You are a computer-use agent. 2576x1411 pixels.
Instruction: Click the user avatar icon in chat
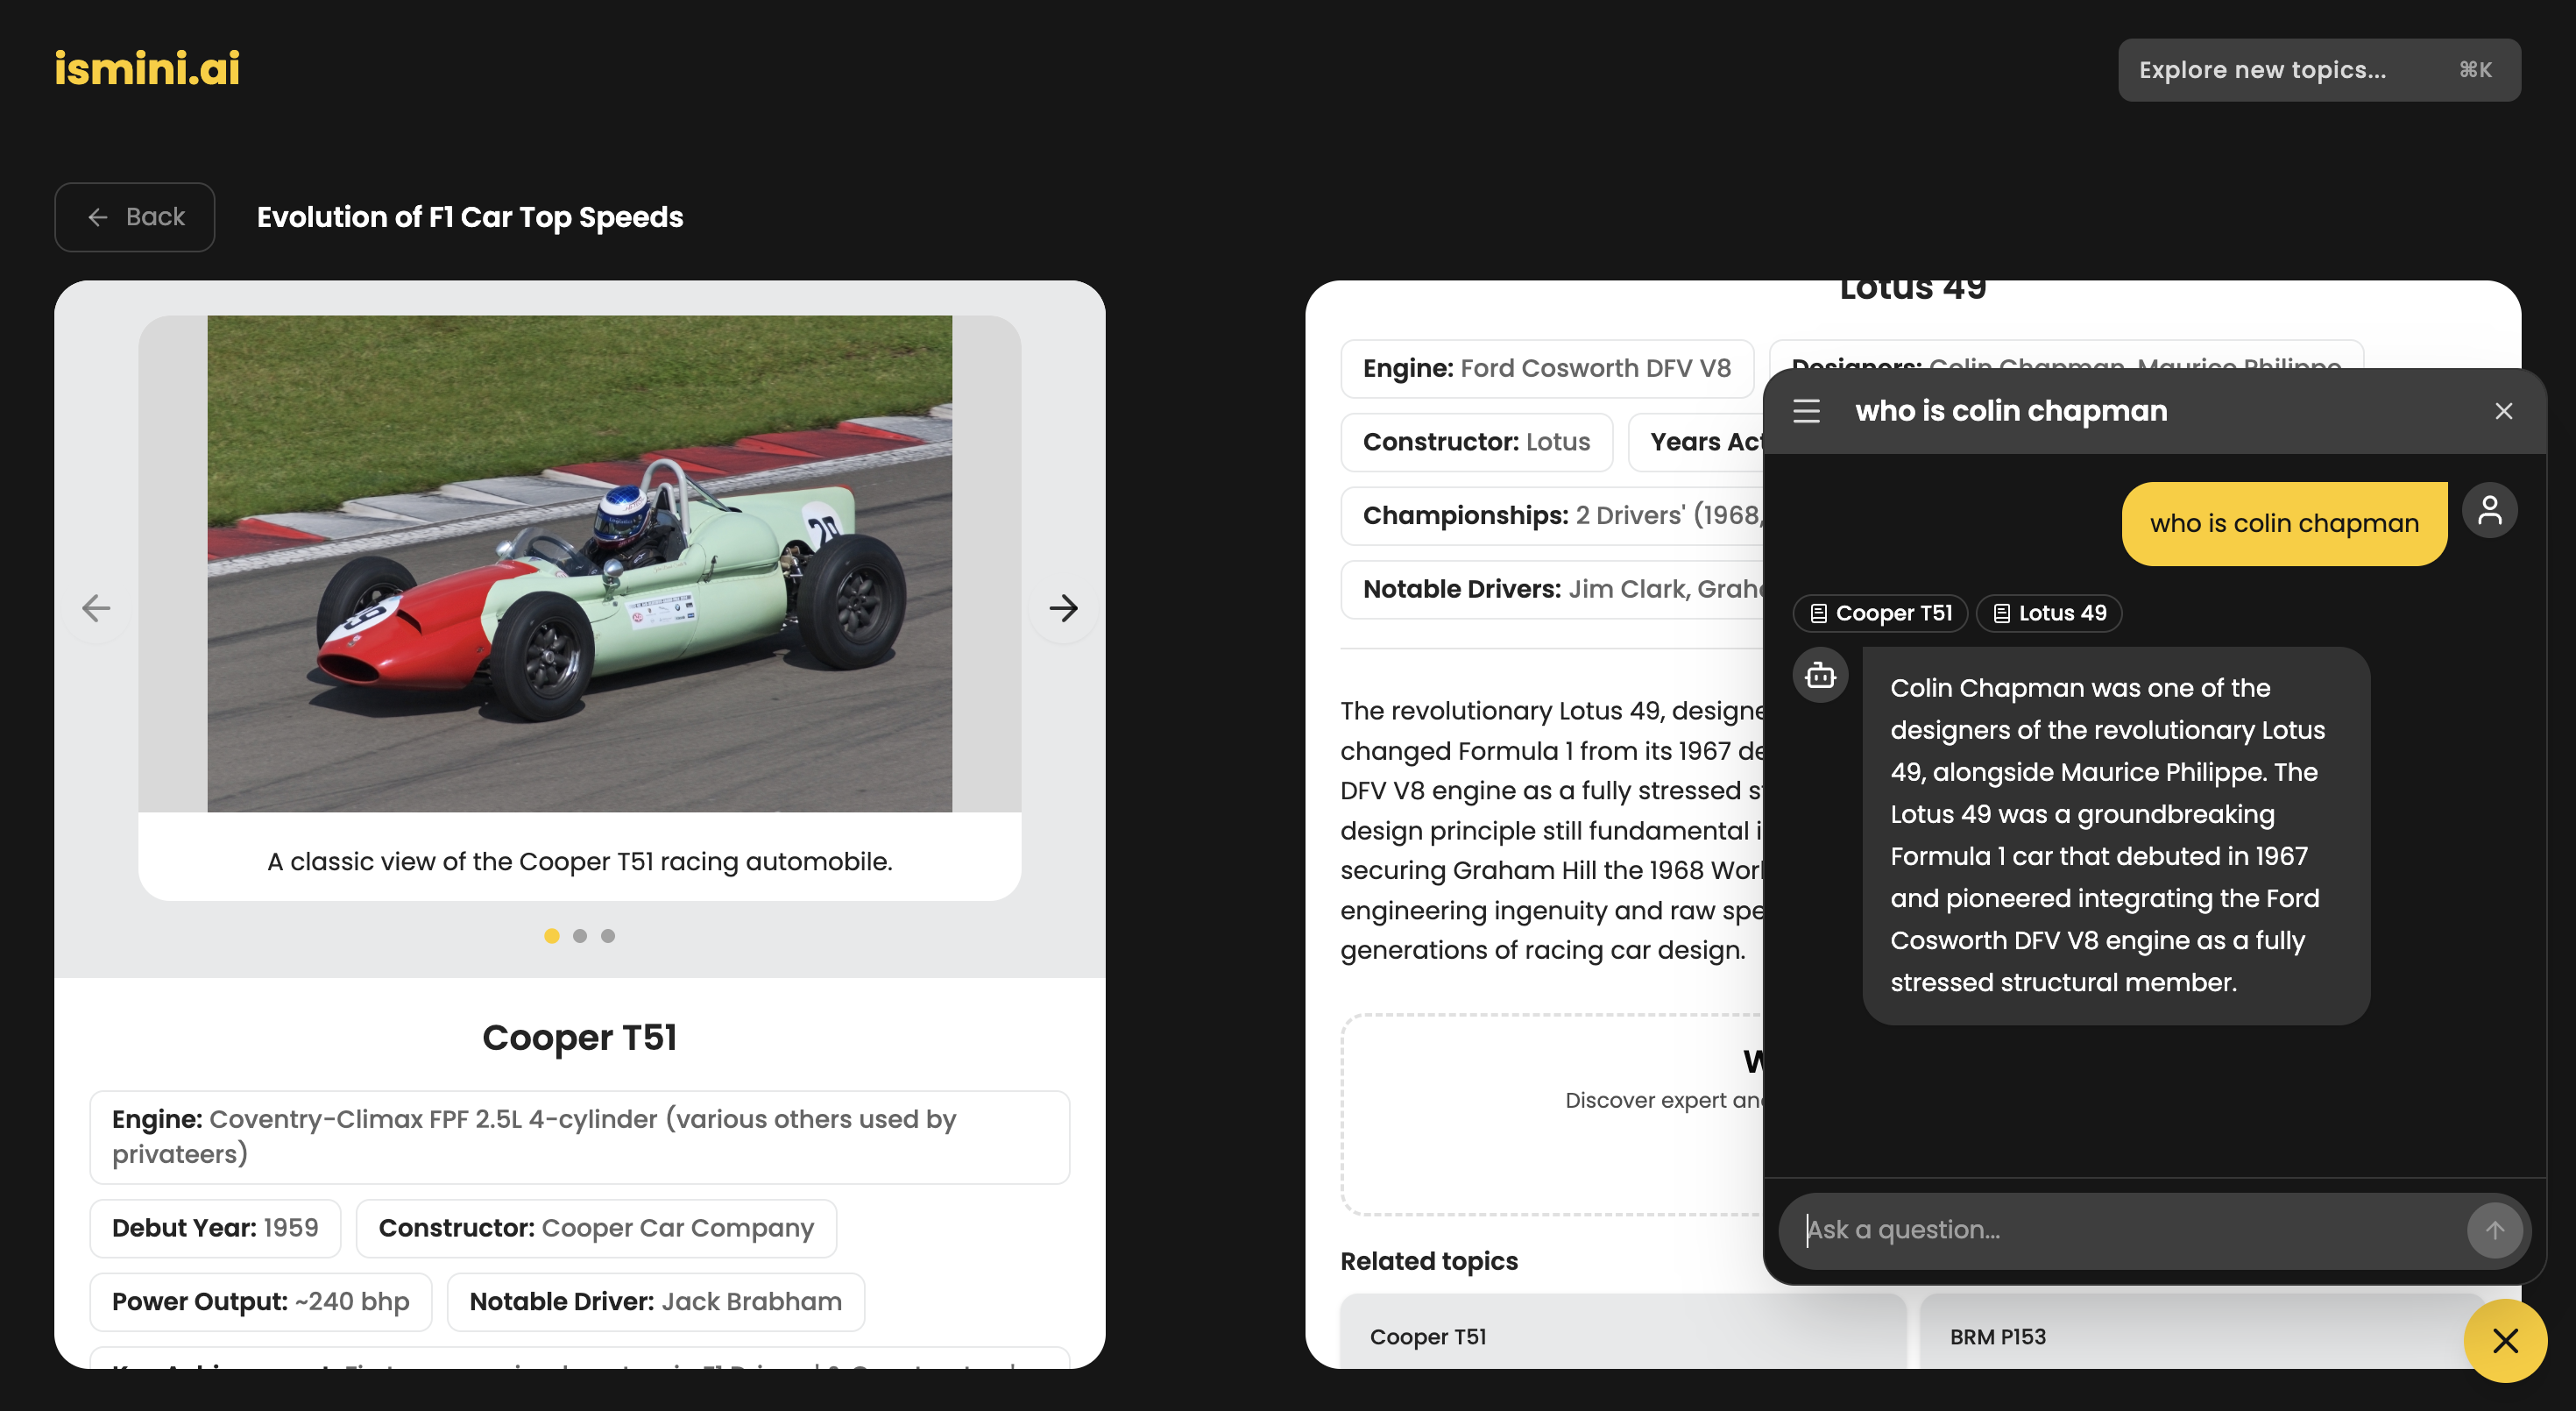point(2489,511)
